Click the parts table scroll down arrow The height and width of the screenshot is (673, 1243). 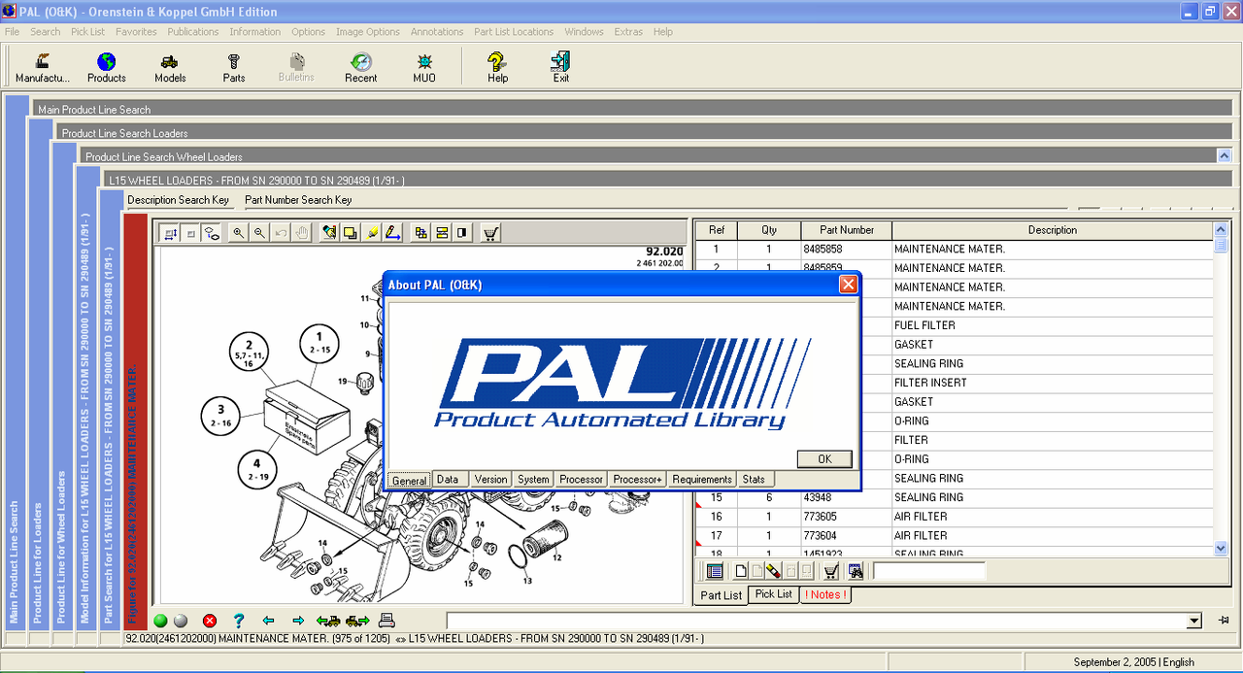pyautogui.click(x=1221, y=548)
